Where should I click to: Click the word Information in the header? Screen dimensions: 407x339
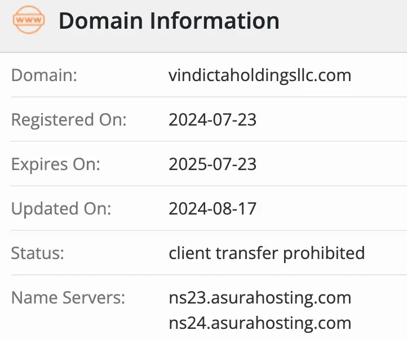[x=216, y=21]
